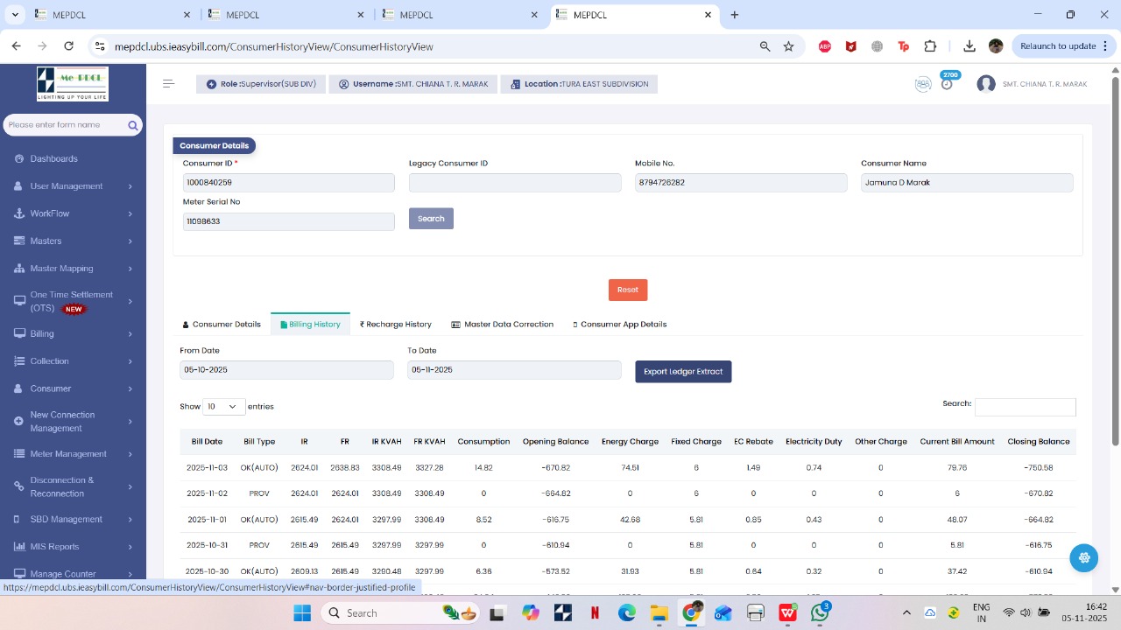The width and height of the screenshot is (1121, 630).
Task: Open the Consumer App Details tab
Action: (619, 324)
